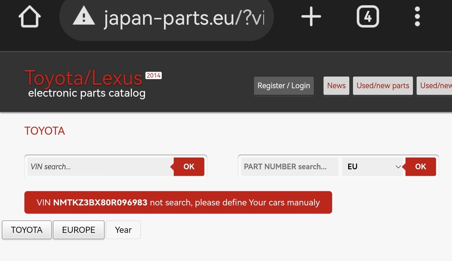Viewport: 452px width, 261px height.
Task: Tap the address bar URL text
Action: click(x=183, y=18)
